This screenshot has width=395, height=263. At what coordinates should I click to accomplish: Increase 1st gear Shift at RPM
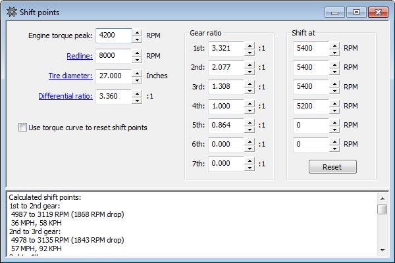(x=334, y=46)
